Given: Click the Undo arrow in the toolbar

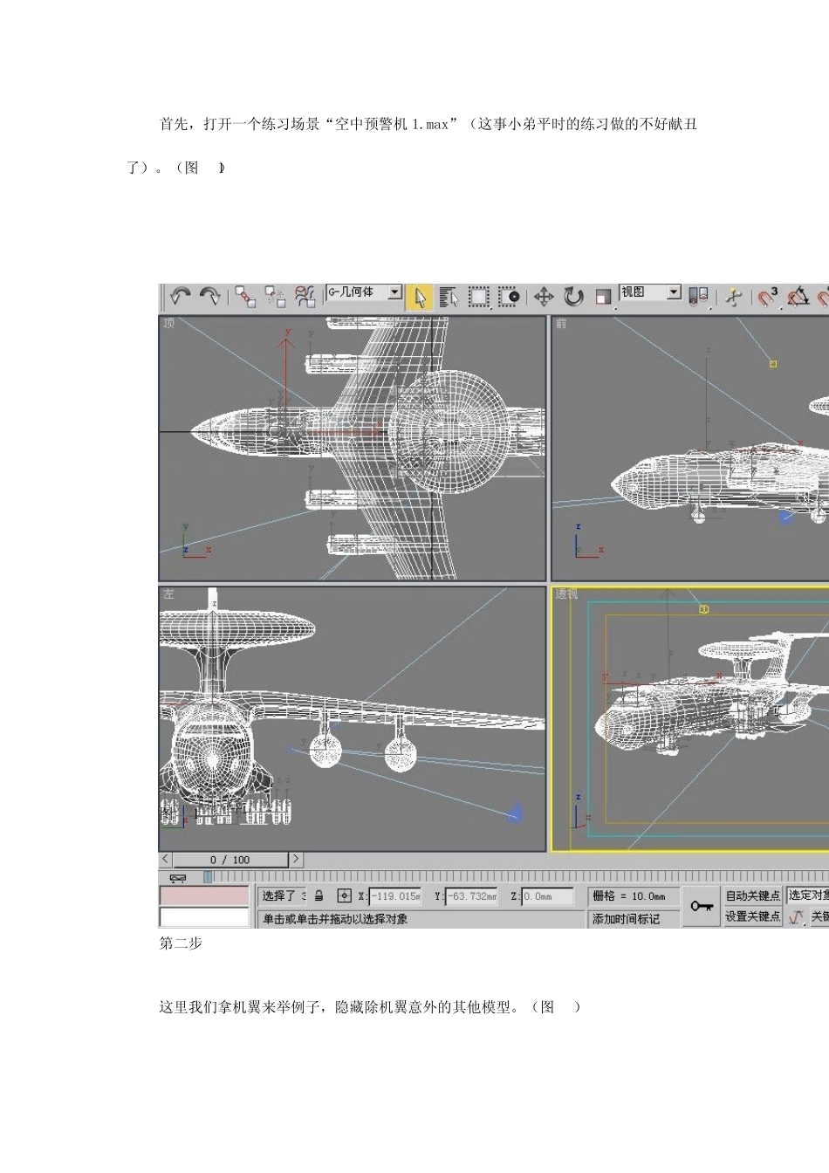Looking at the screenshot, I should coord(181,297).
